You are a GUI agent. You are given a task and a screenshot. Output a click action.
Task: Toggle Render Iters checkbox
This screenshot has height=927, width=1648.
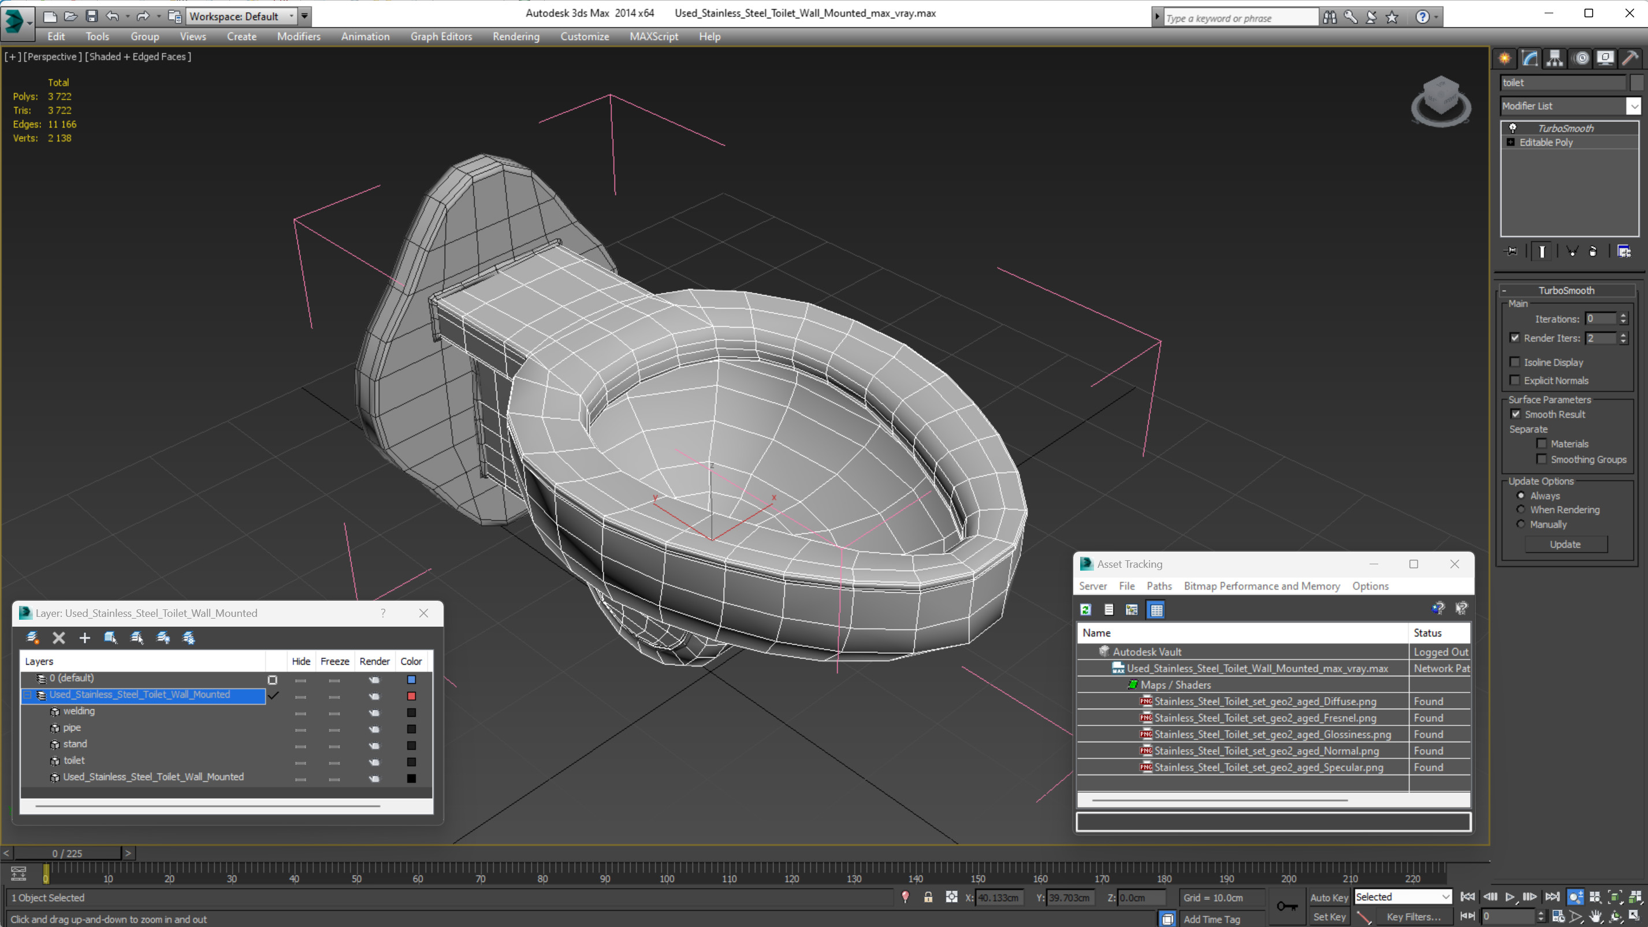tap(1515, 338)
